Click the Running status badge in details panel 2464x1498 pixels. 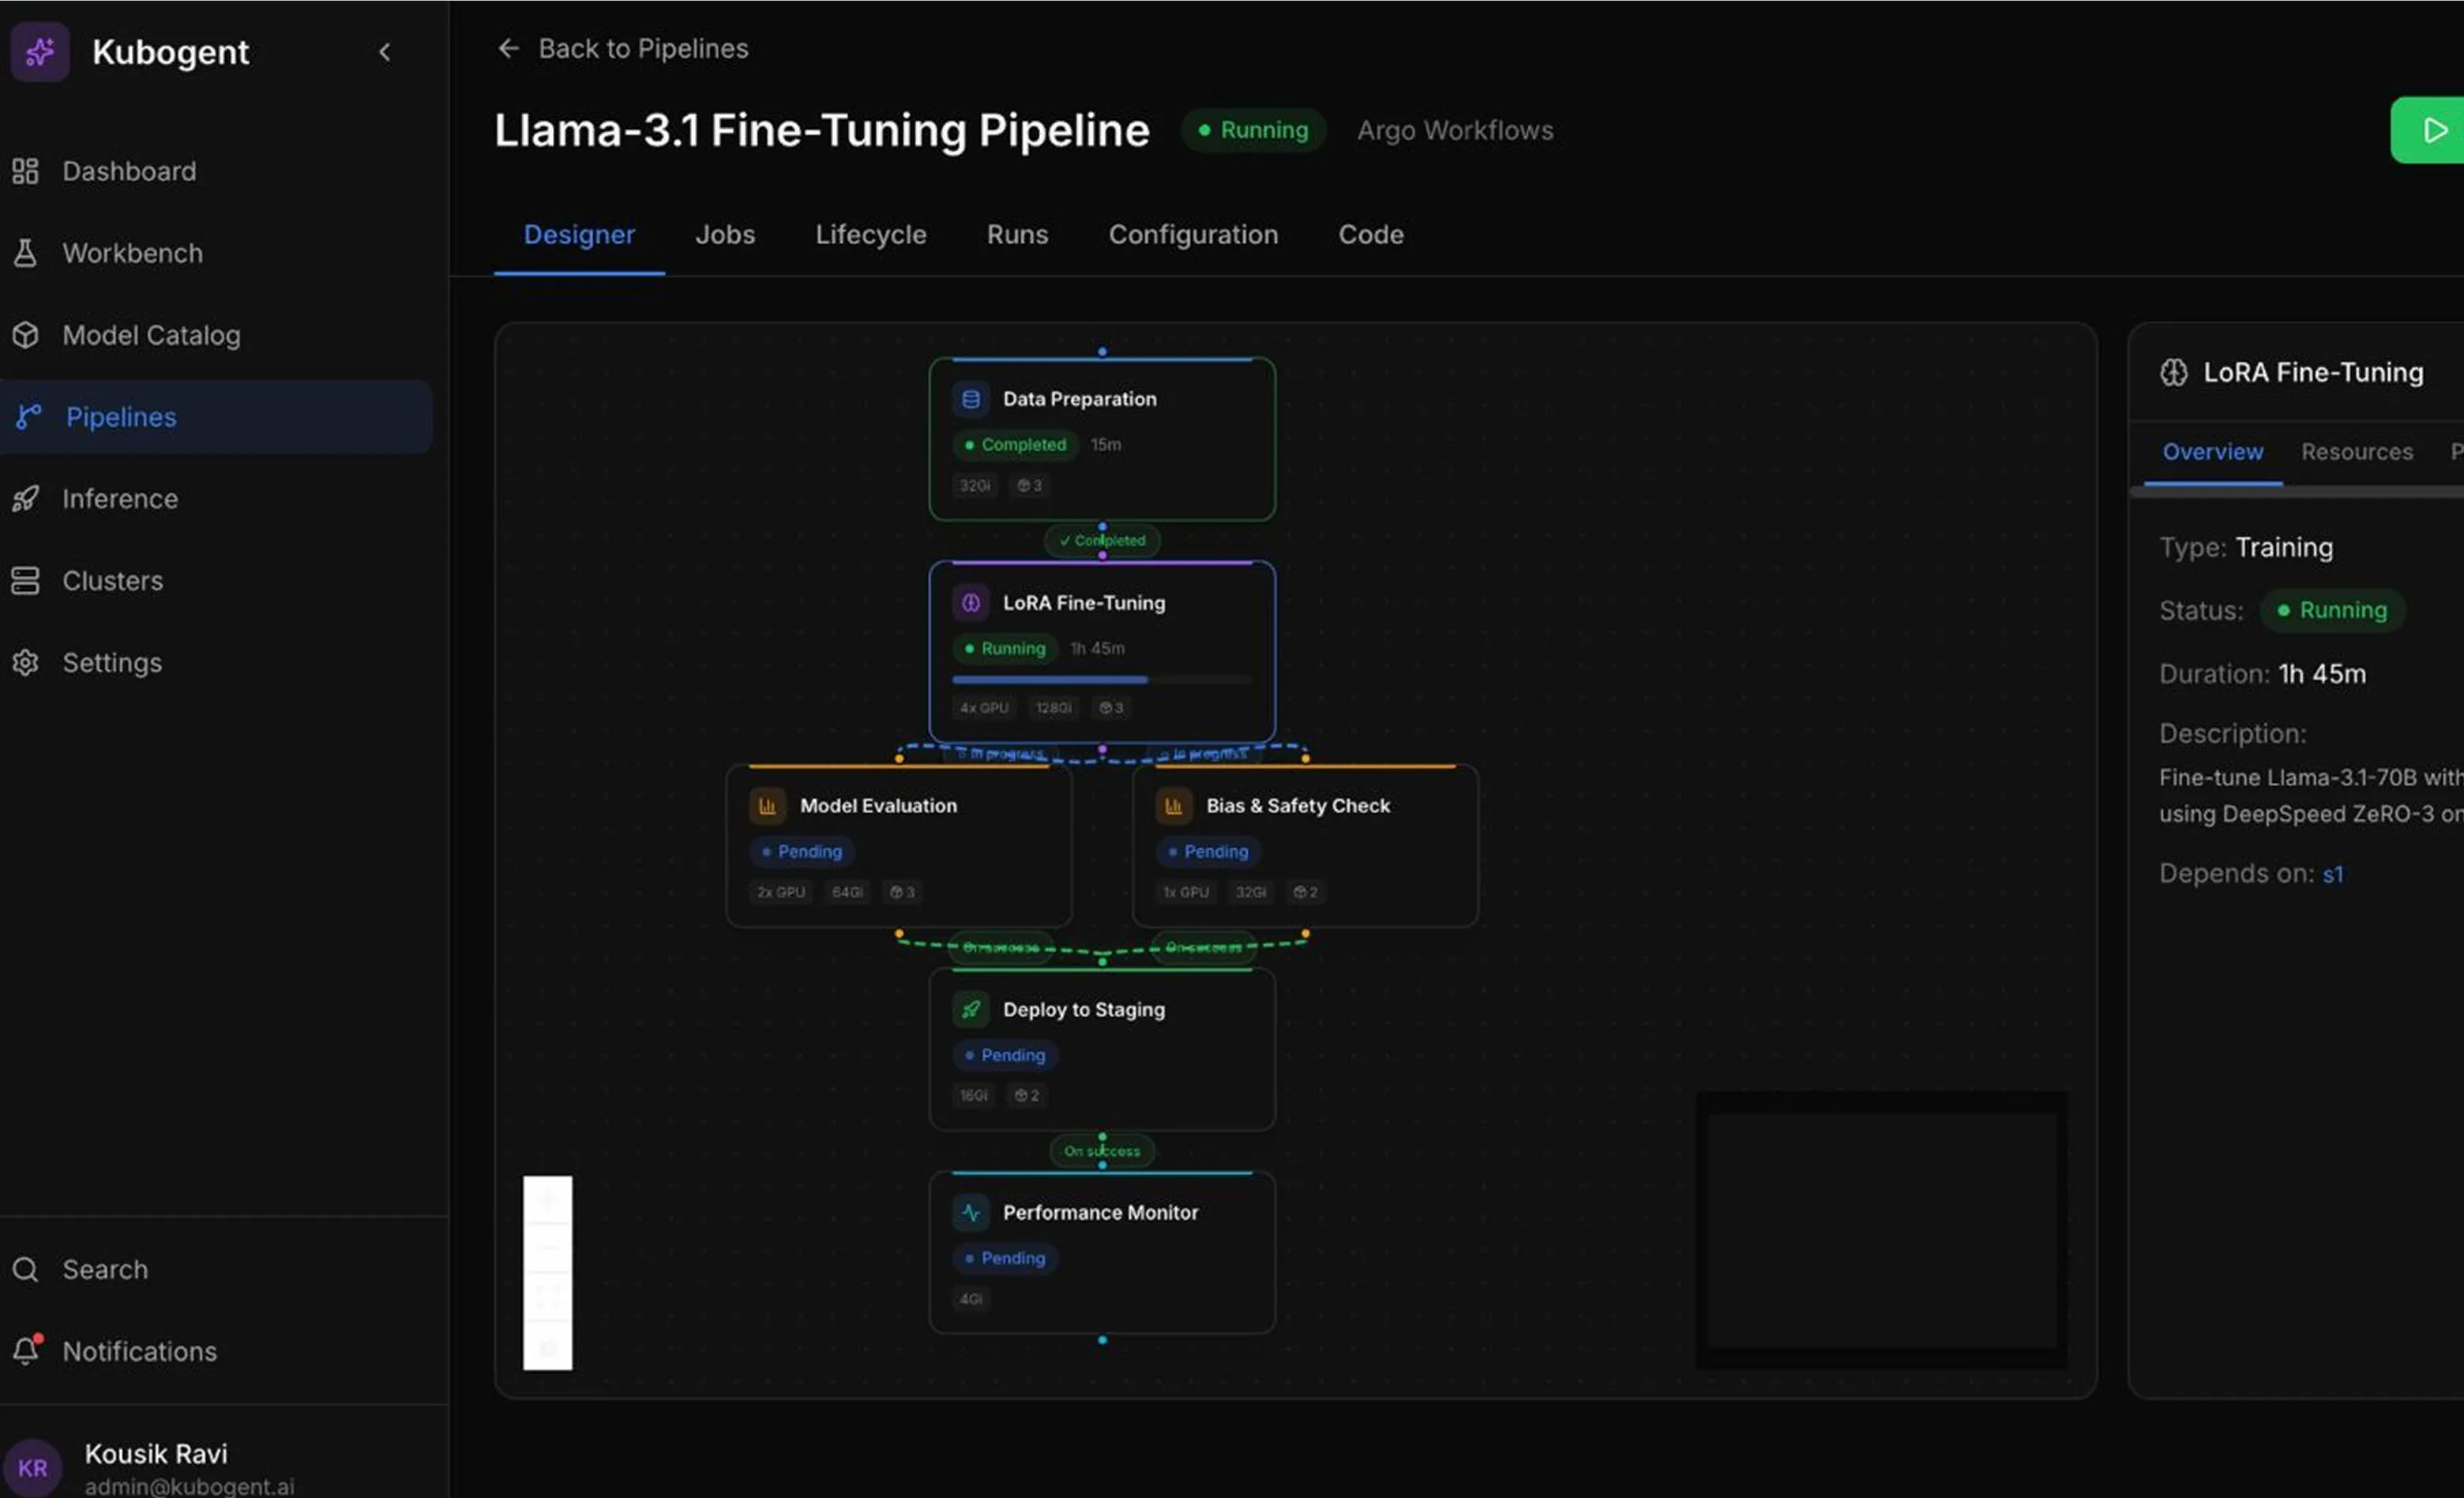pos(2333,611)
